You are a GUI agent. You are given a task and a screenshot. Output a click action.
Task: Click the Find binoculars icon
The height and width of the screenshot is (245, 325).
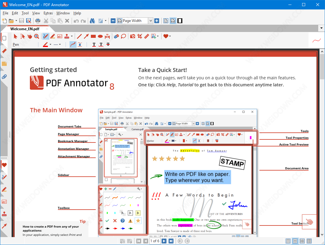click(92, 21)
